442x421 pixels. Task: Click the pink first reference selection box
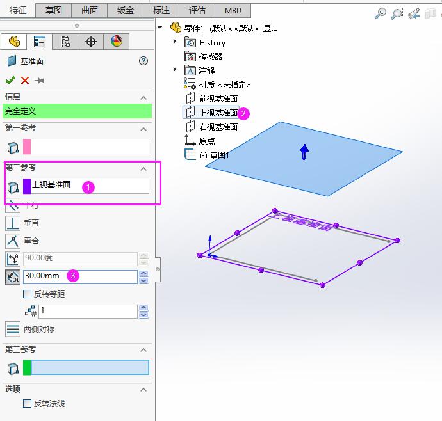click(x=86, y=147)
